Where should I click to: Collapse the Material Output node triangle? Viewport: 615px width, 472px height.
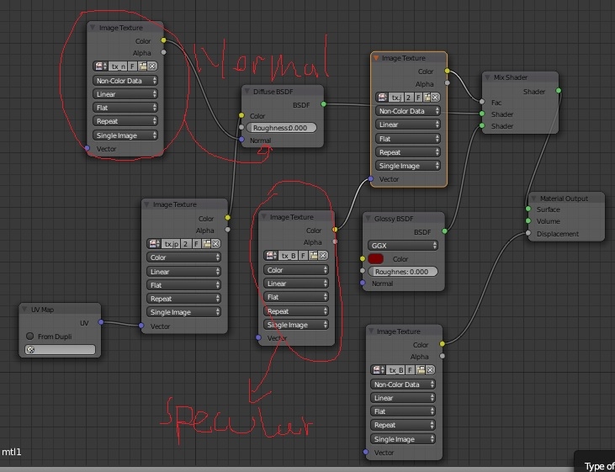pos(533,199)
